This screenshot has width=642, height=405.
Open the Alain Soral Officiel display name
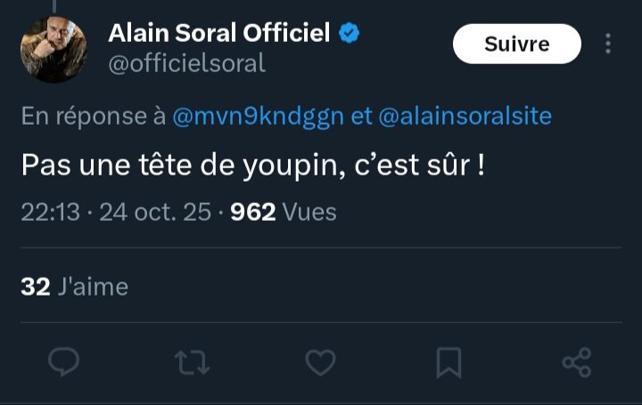coord(219,34)
